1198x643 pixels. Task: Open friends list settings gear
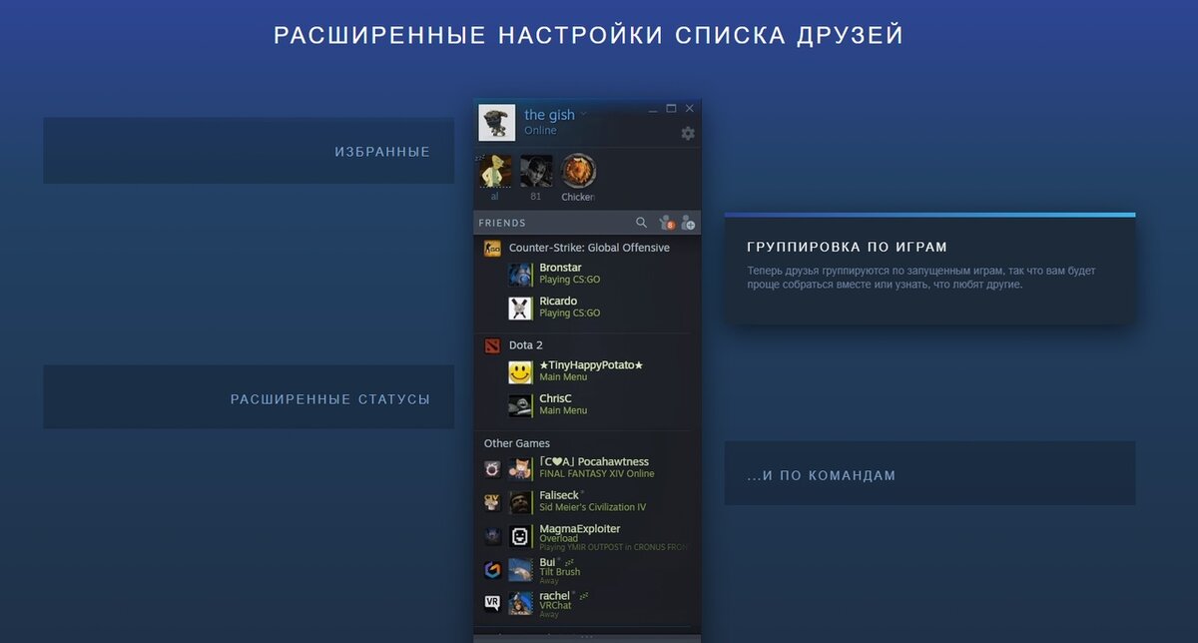coord(688,134)
